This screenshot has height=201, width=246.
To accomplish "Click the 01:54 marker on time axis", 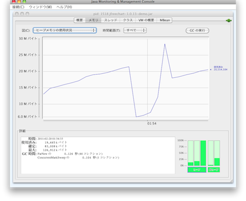I will 152,124.
